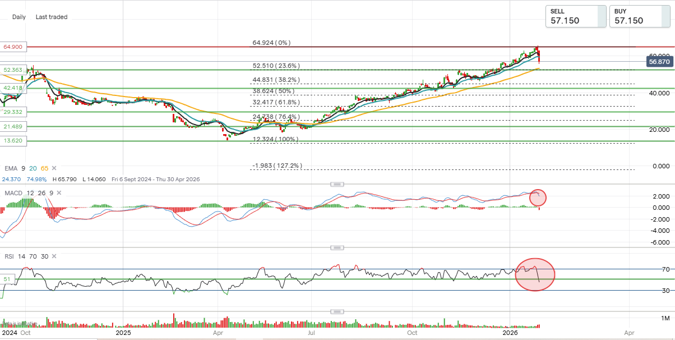Image resolution: width=675 pixels, height=340 pixels.
Task: Click the current price tag 56.870
Action: click(659, 62)
